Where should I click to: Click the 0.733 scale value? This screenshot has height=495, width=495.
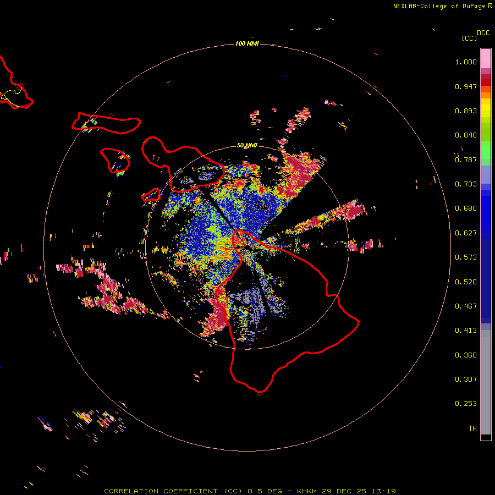[466, 184]
